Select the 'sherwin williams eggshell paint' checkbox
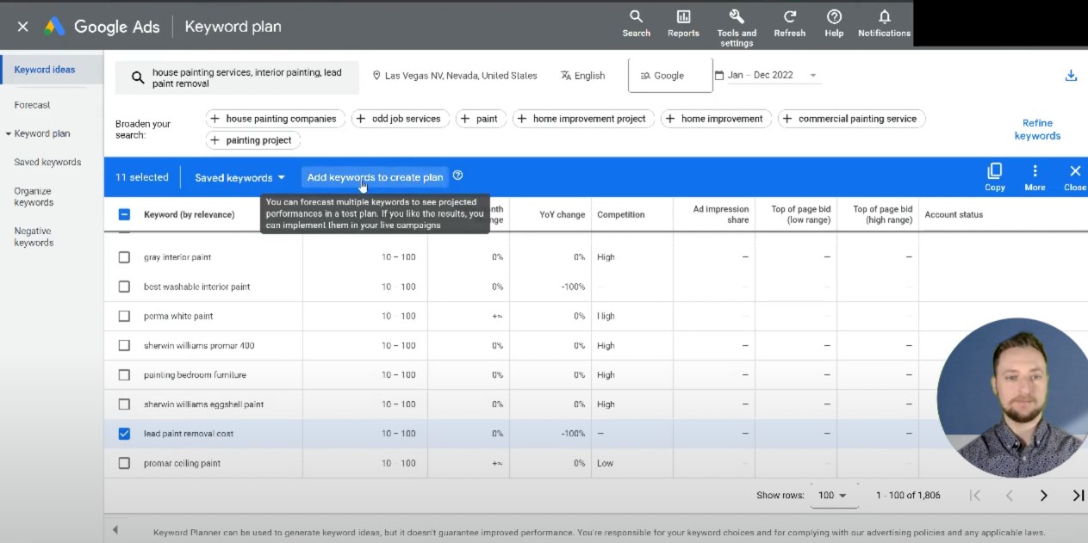 124,404
